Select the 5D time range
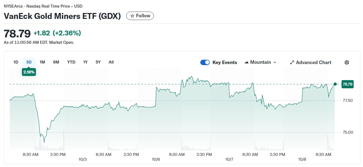 pyautogui.click(x=29, y=62)
